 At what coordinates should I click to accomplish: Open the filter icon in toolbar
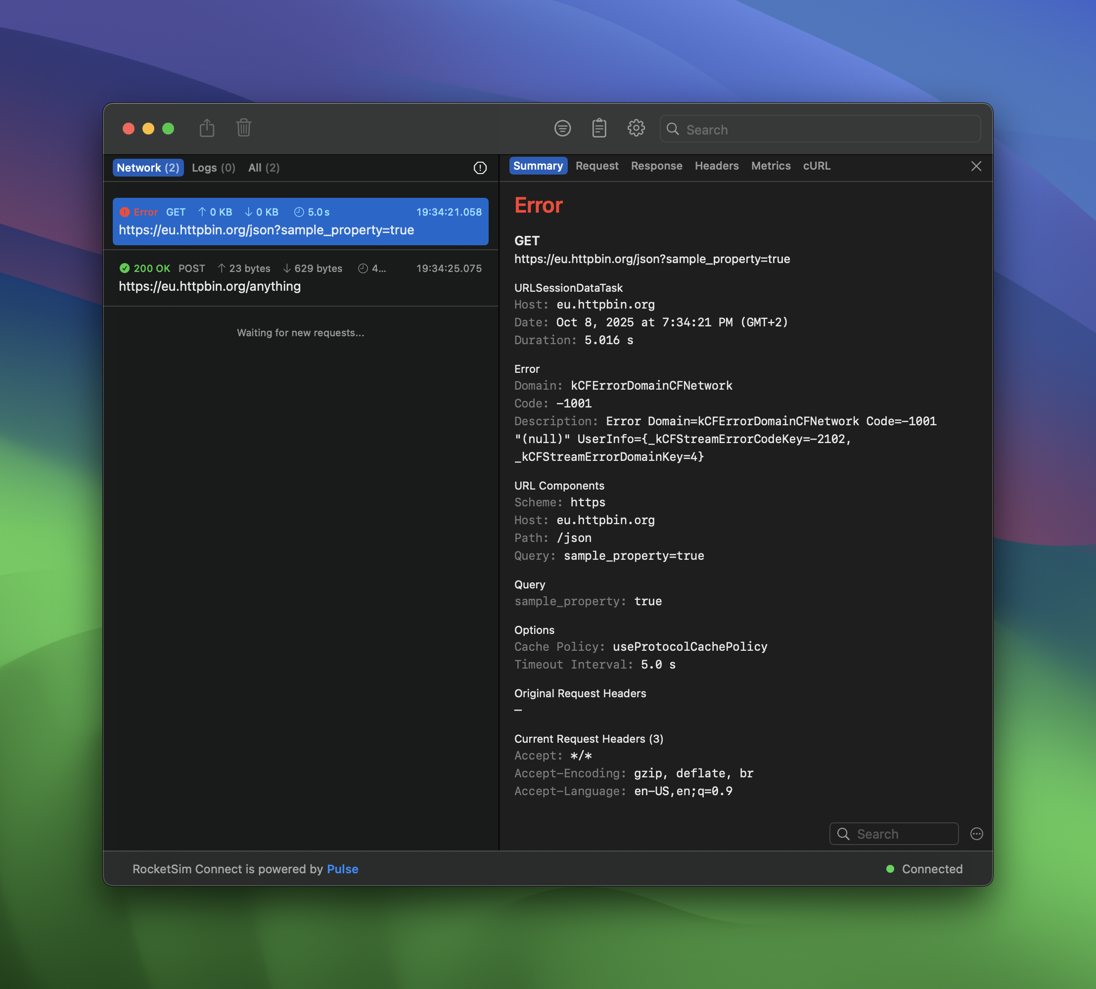coord(562,128)
